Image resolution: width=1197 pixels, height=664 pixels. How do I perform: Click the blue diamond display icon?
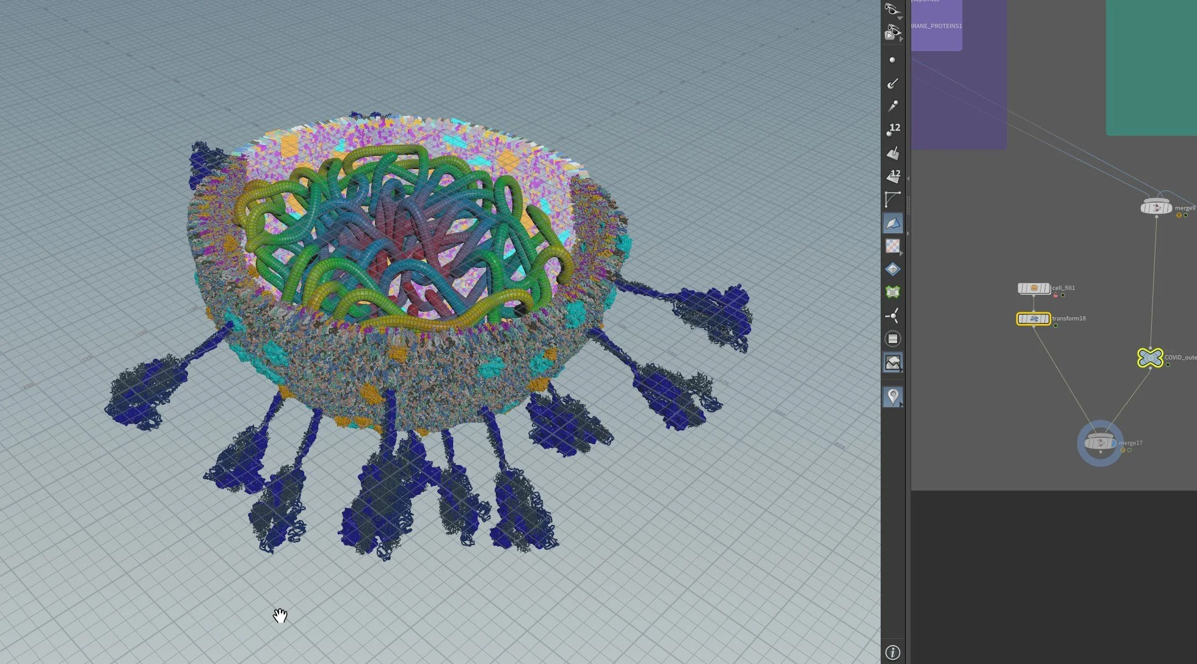pyautogui.click(x=892, y=269)
